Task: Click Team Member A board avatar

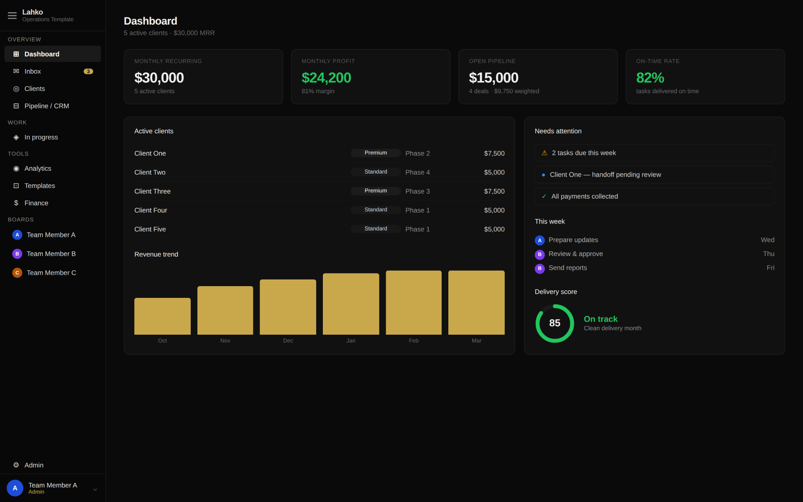Action: [x=17, y=235]
